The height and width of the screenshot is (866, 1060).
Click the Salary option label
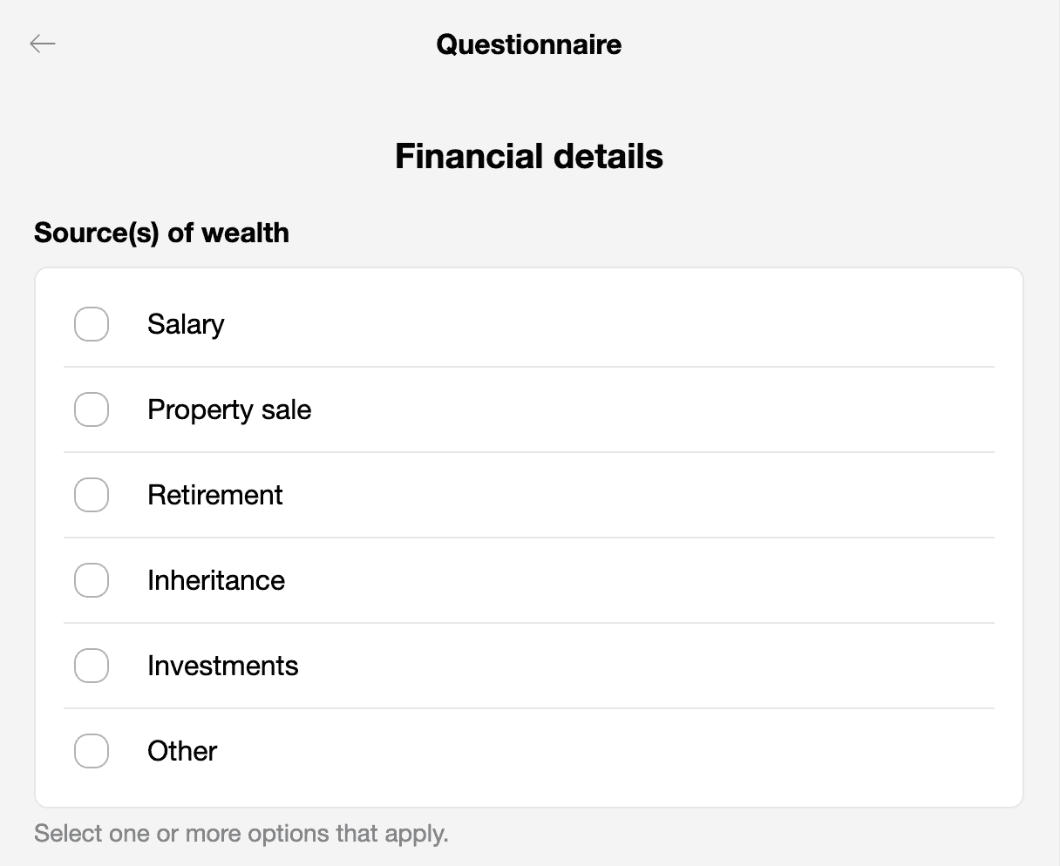pos(186,324)
